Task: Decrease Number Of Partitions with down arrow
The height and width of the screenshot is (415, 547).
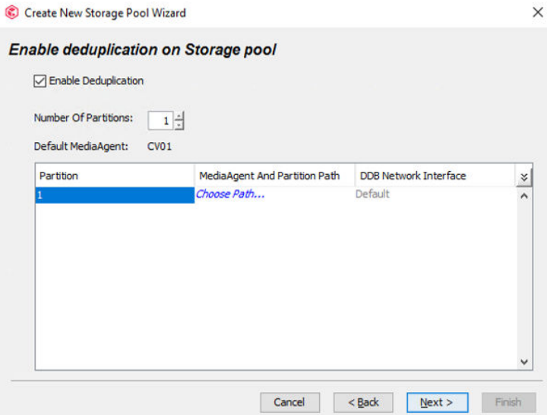Action: (179, 125)
